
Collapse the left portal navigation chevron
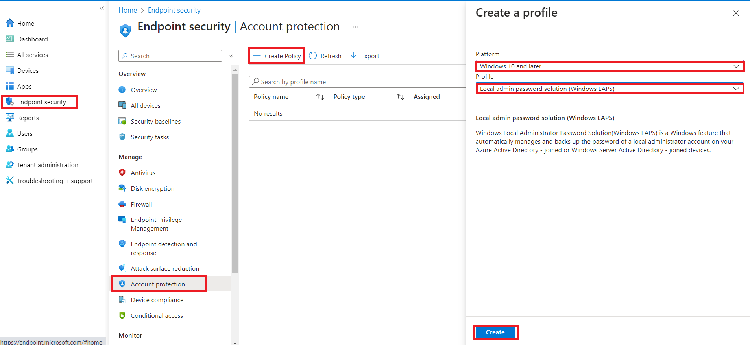coord(102,8)
